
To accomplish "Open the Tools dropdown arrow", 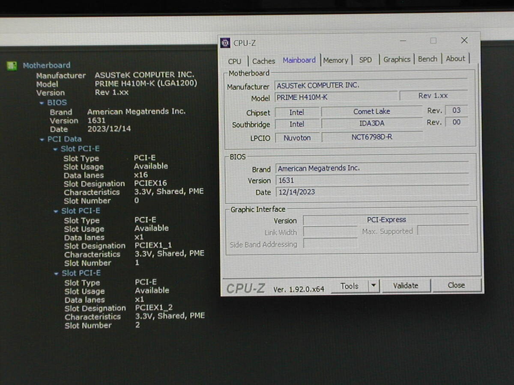I will 374,286.
